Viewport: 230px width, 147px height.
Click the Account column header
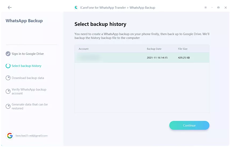tap(84, 49)
